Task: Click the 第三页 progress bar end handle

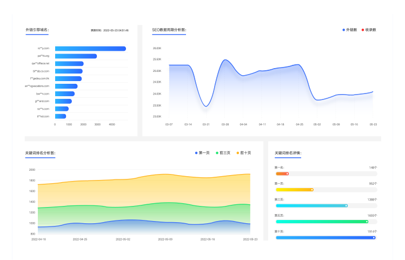Action: [x=346, y=205]
